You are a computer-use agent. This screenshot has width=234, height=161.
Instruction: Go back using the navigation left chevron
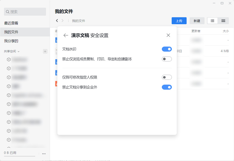[x=57, y=21]
